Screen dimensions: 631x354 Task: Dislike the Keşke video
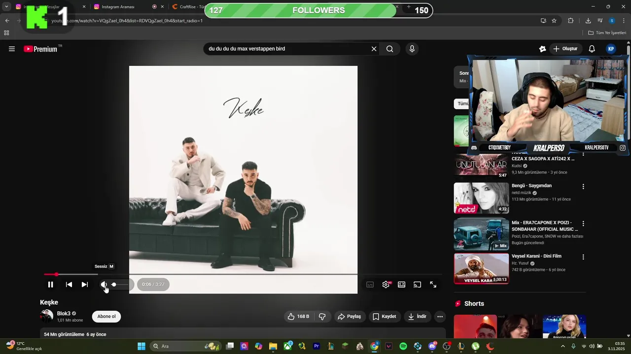(x=322, y=317)
